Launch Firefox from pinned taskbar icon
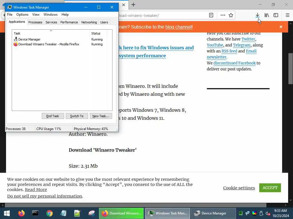 click(21, 213)
